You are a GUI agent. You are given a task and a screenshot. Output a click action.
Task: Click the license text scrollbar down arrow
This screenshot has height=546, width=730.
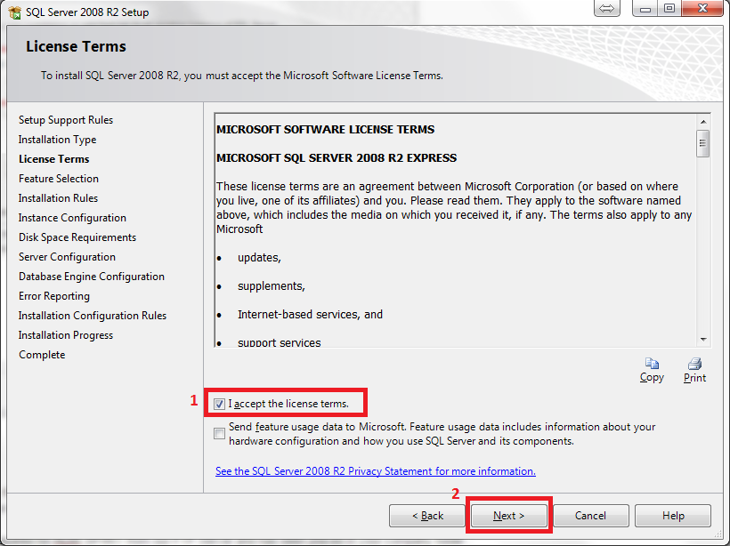tap(703, 340)
